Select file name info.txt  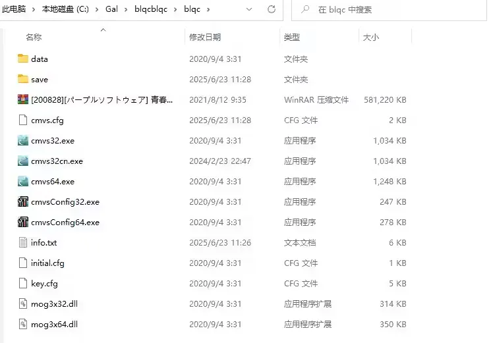pyautogui.click(x=43, y=242)
